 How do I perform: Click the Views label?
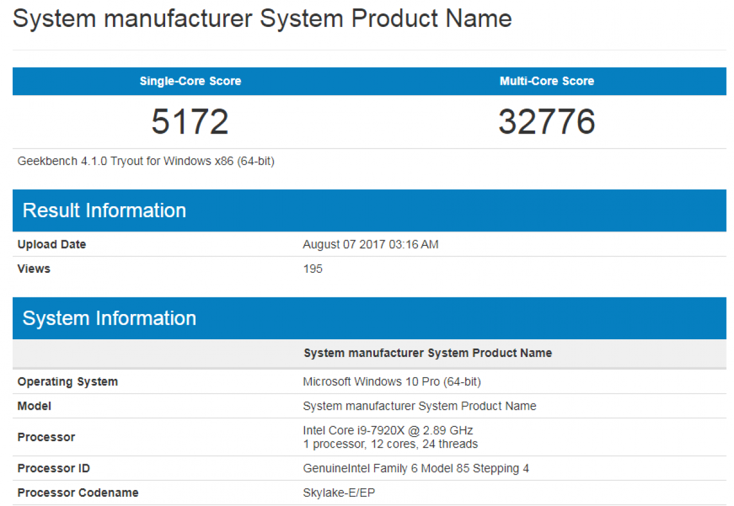point(34,269)
